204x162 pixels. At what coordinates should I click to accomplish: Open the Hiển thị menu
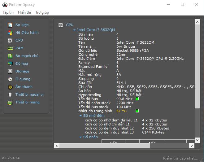click(24, 12)
